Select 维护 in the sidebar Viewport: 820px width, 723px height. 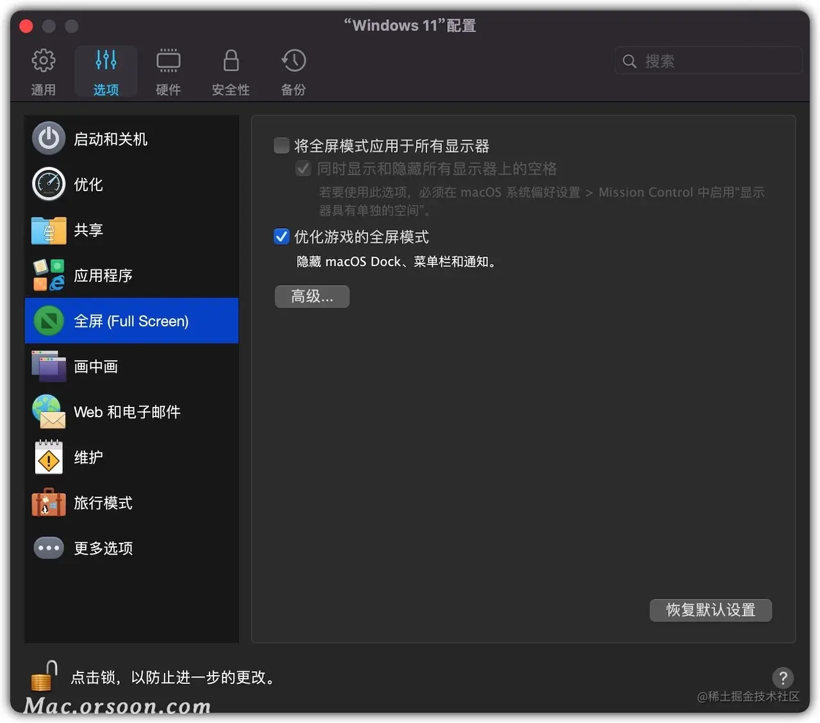click(x=131, y=458)
